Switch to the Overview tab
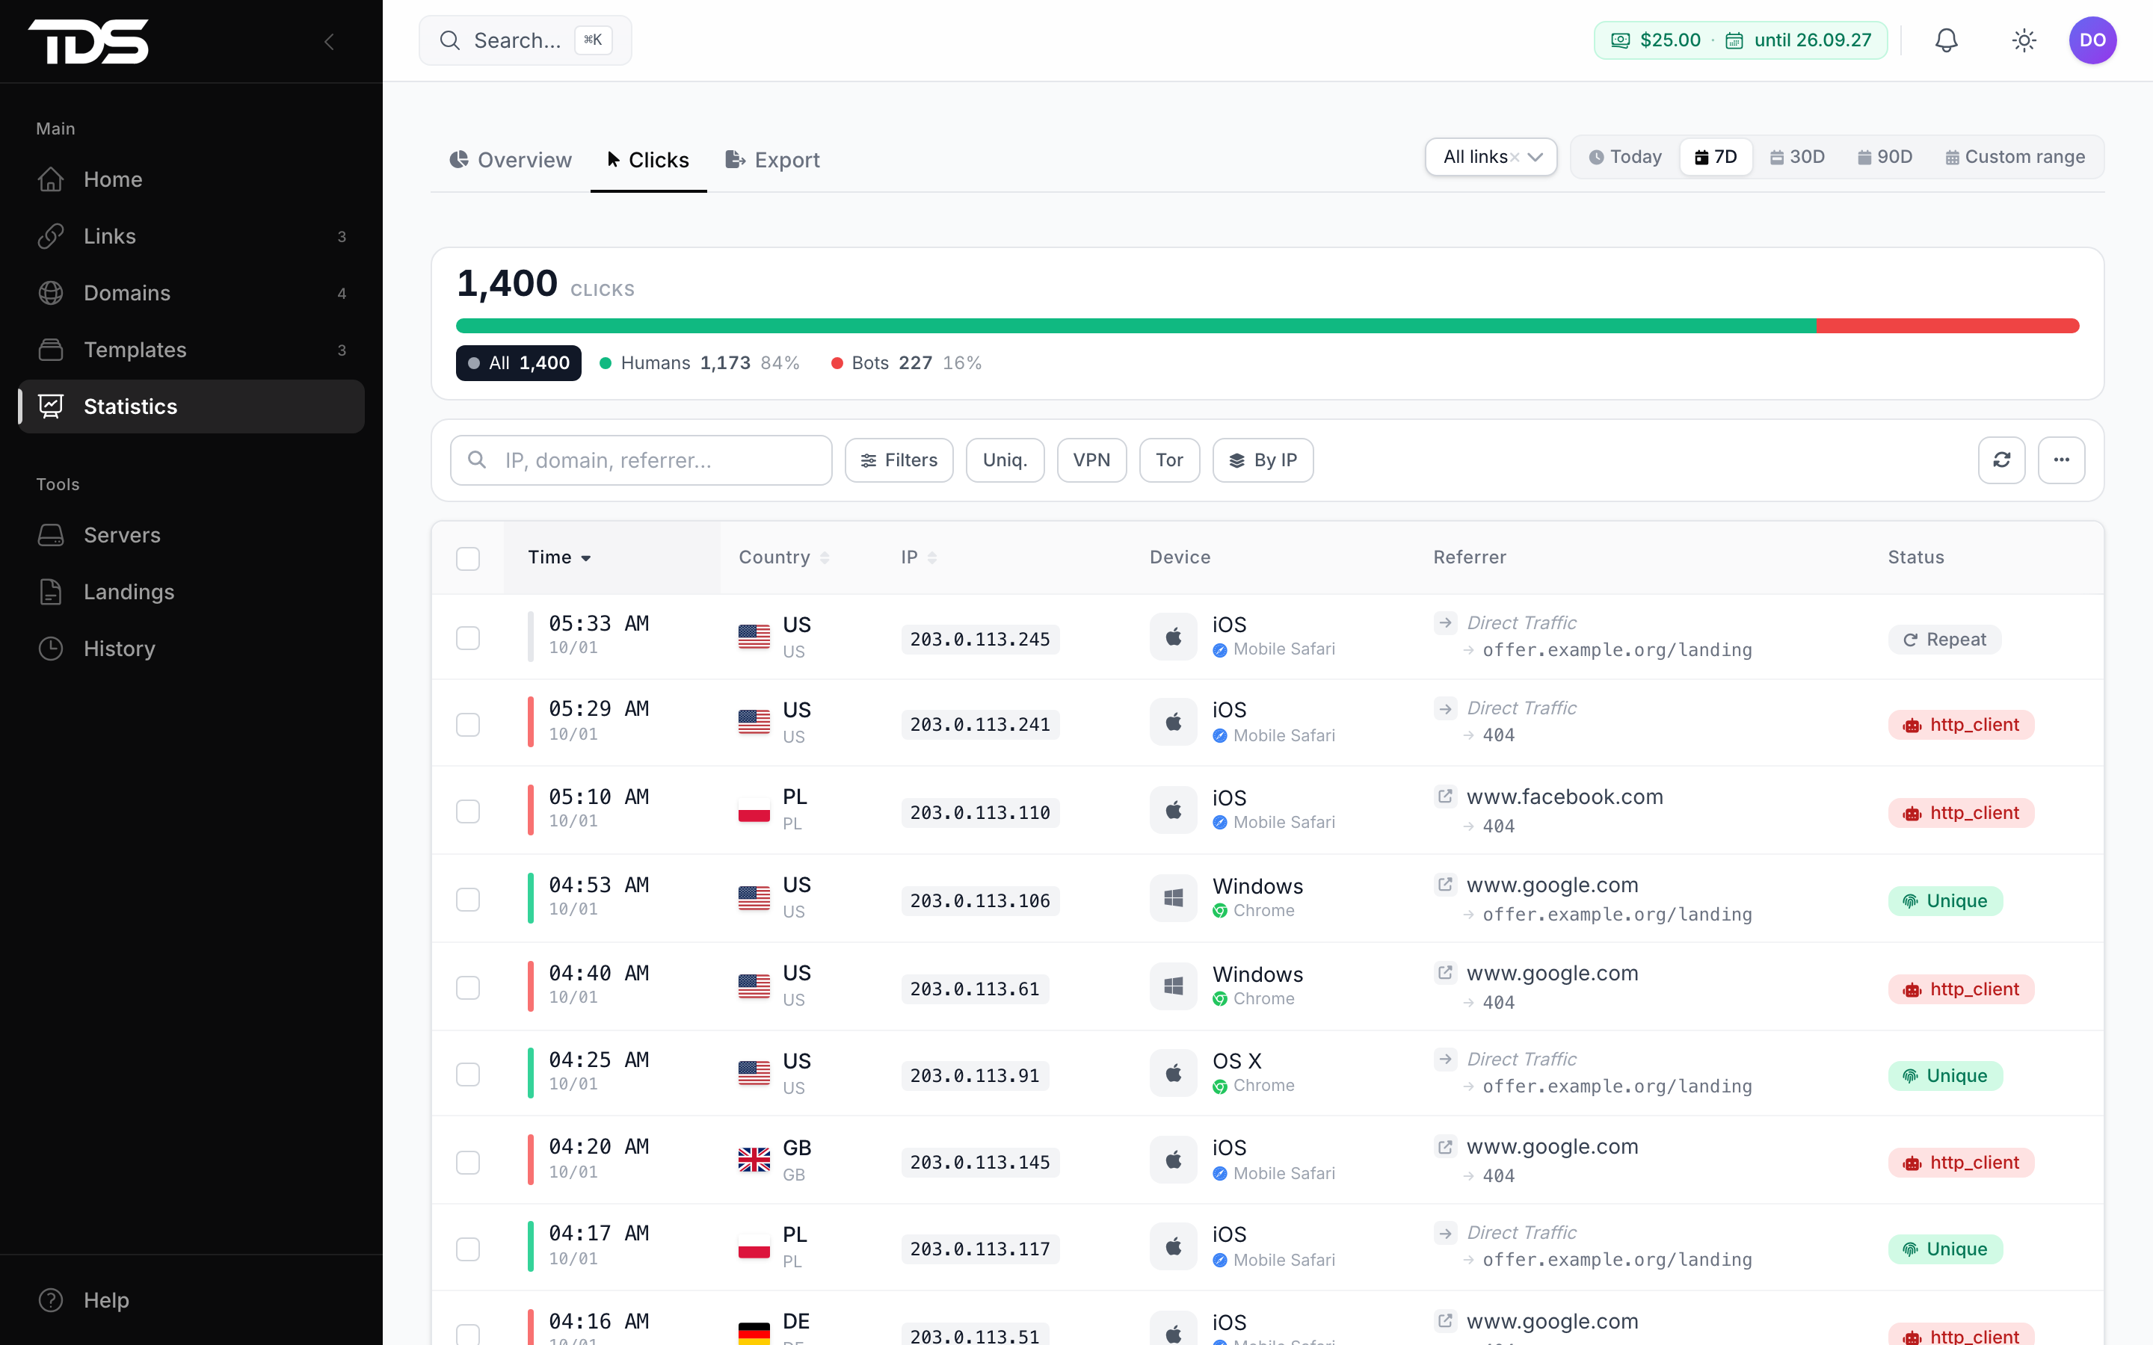2153x1345 pixels. click(511, 160)
